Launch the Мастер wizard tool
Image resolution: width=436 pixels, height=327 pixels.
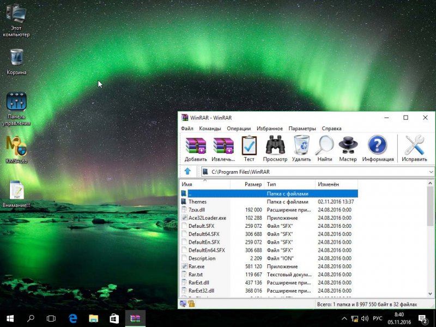[348, 148]
